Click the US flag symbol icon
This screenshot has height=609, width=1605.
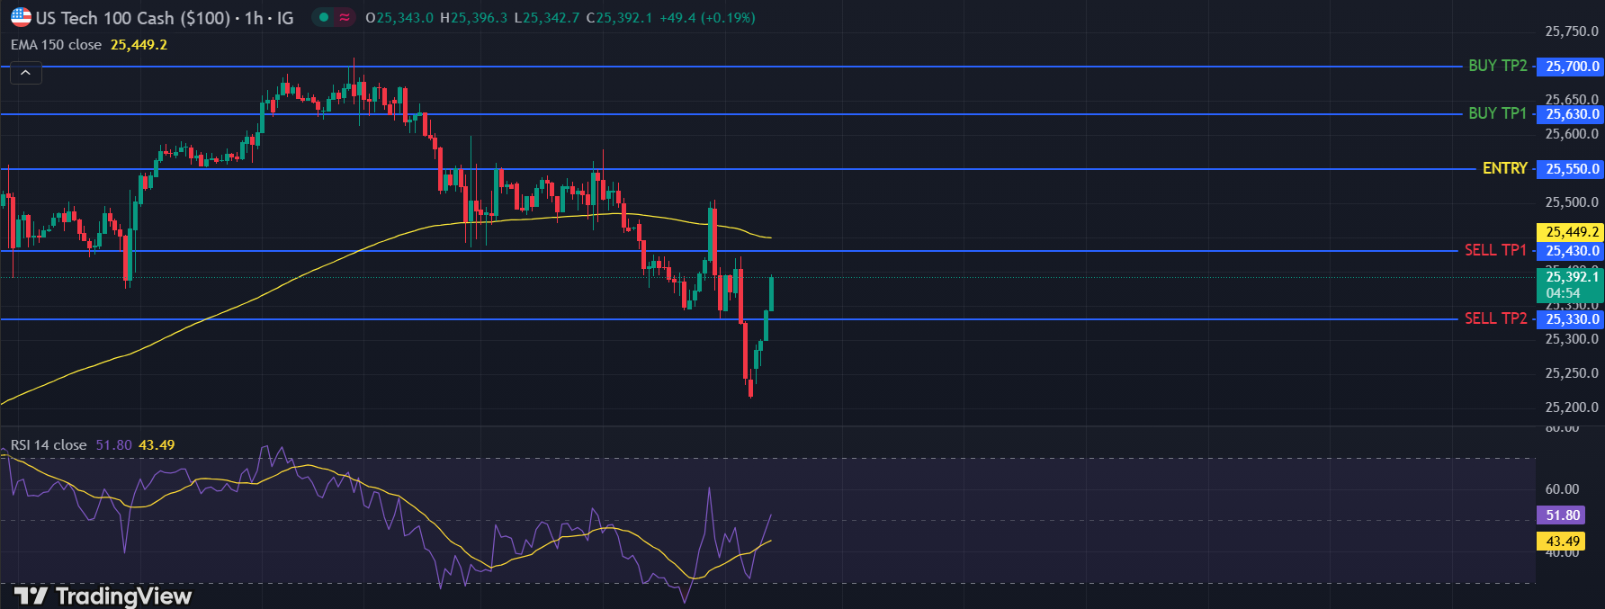click(21, 17)
